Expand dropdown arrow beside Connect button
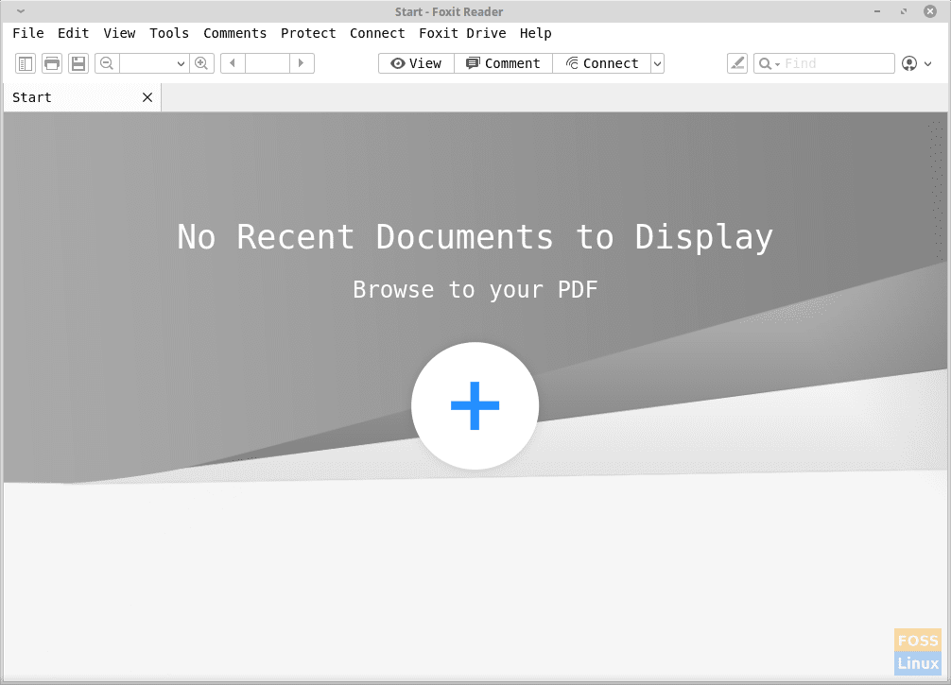The width and height of the screenshot is (951, 685). pyautogui.click(x=658, y=63)
